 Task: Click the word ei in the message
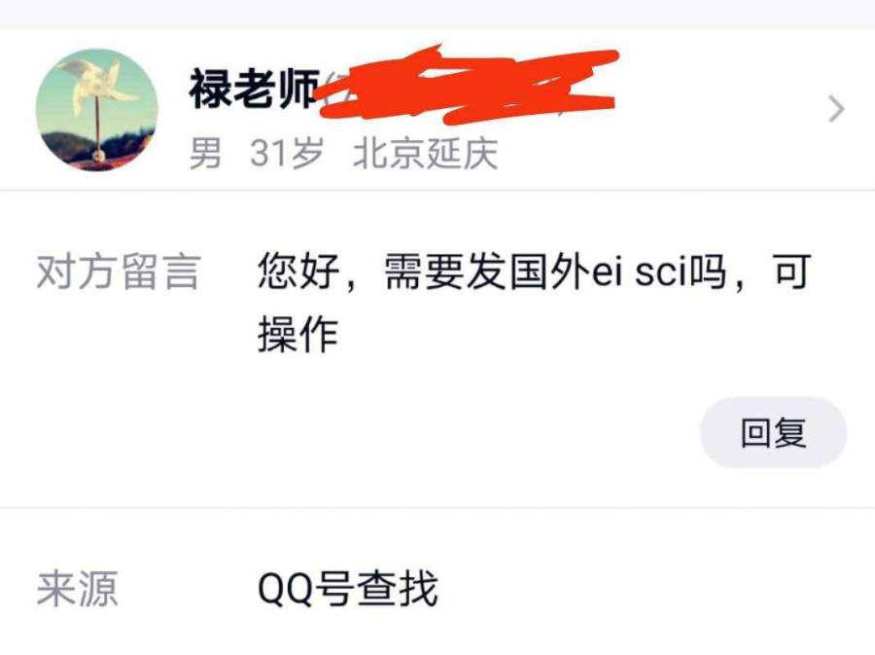coord(607,273)
